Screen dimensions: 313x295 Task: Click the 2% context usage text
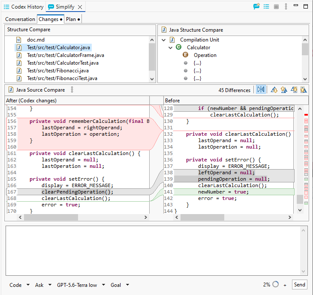click(267, 284)
